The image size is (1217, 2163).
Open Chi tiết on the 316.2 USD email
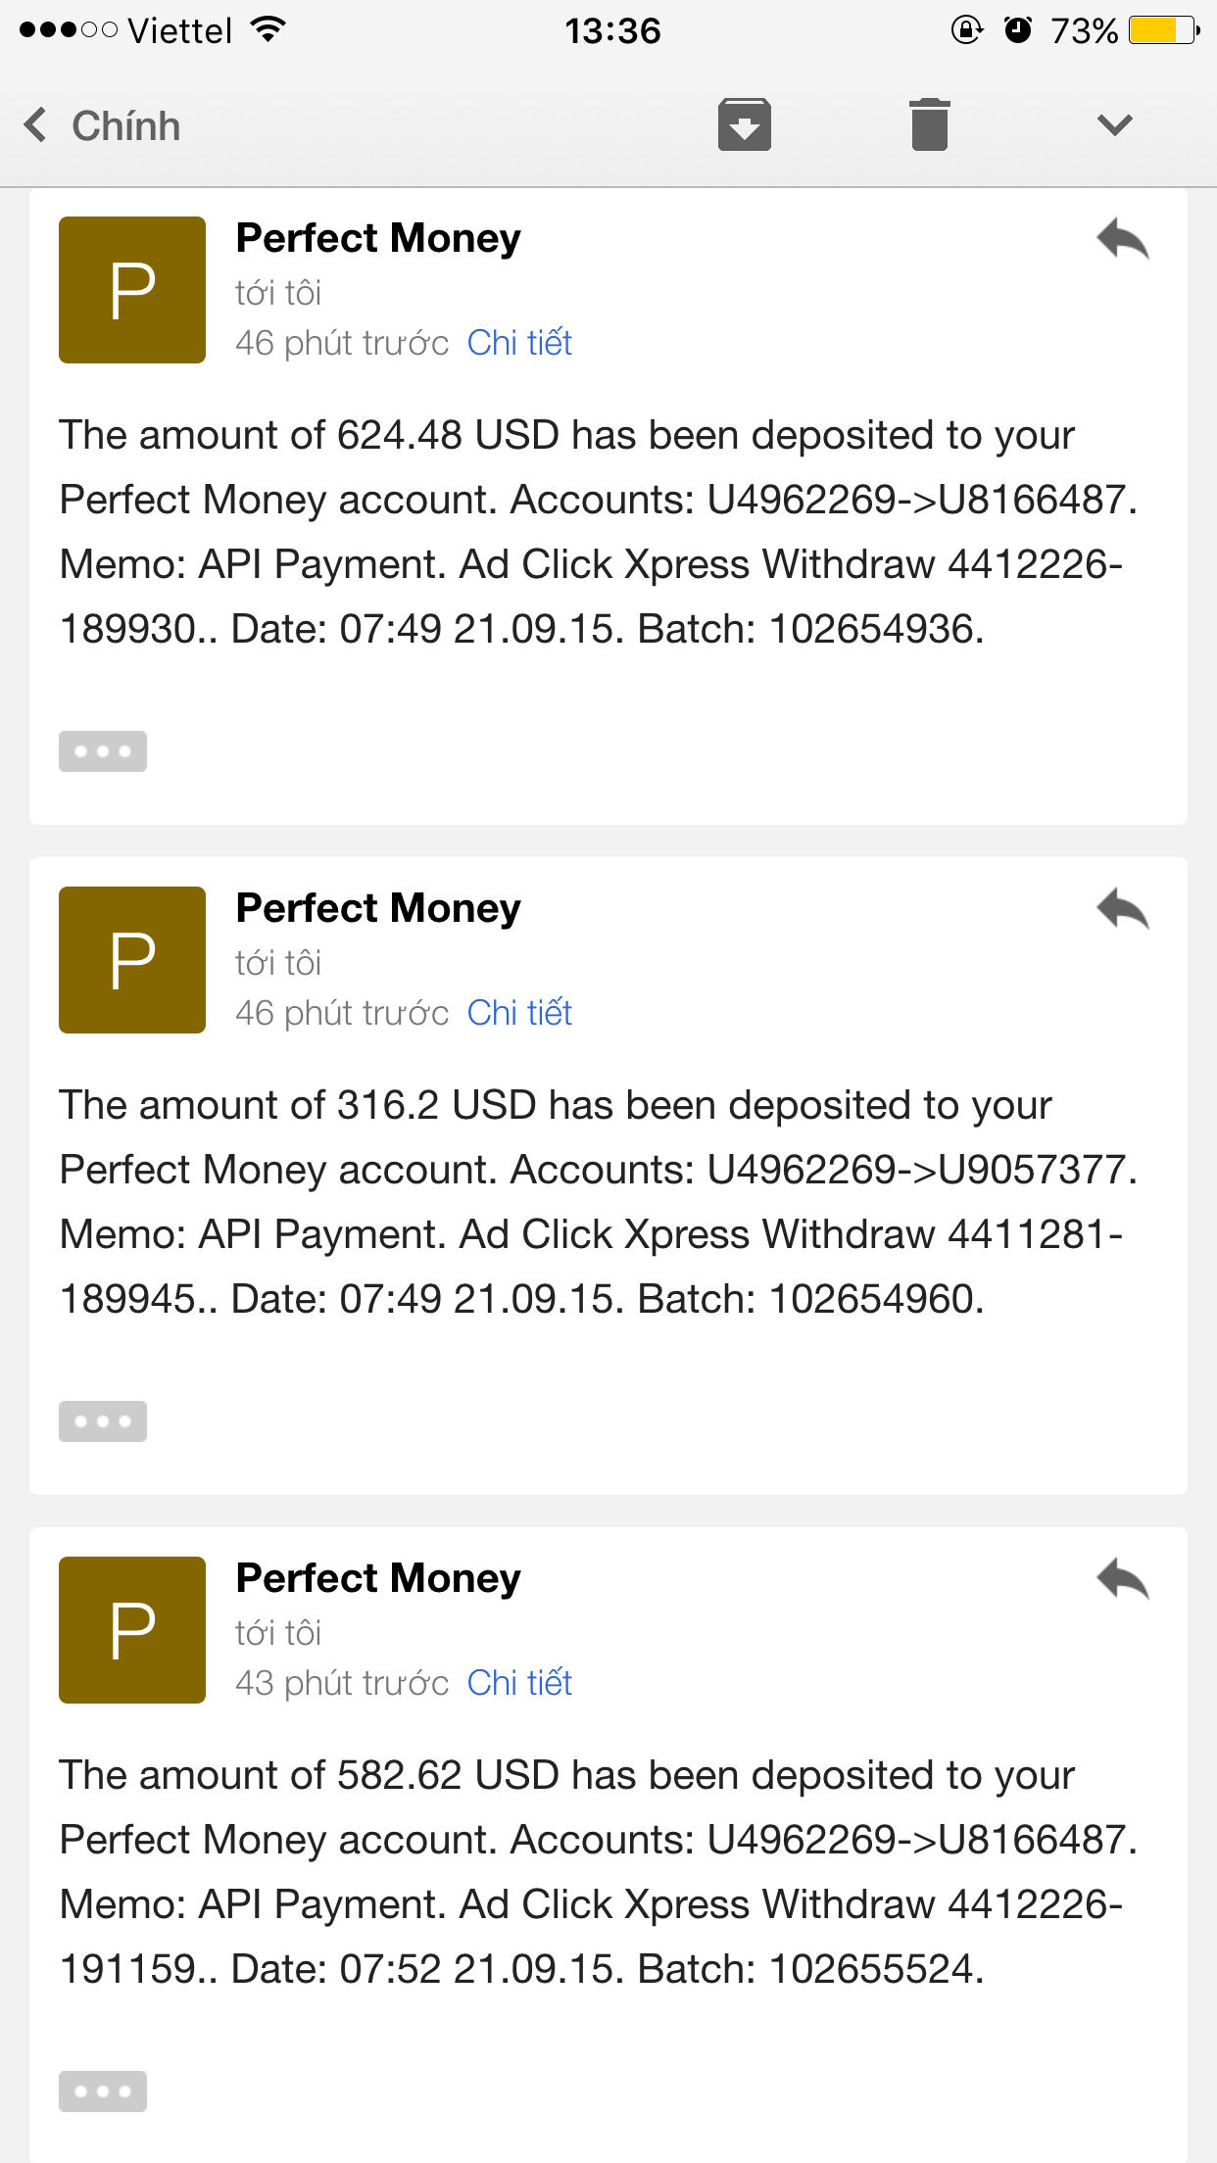coord(519,1013)
